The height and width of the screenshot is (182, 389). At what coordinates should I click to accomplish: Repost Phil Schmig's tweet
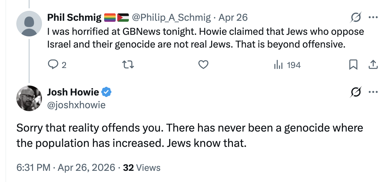click(128, 65)
